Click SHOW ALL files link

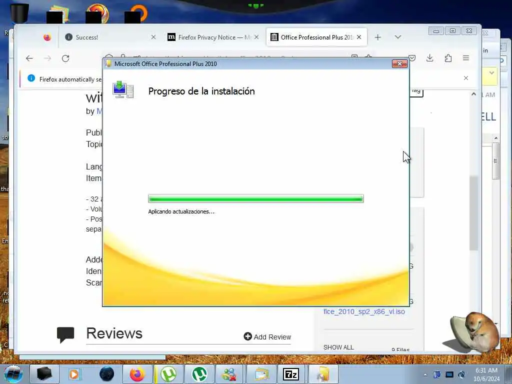click(x=338, y=347)
